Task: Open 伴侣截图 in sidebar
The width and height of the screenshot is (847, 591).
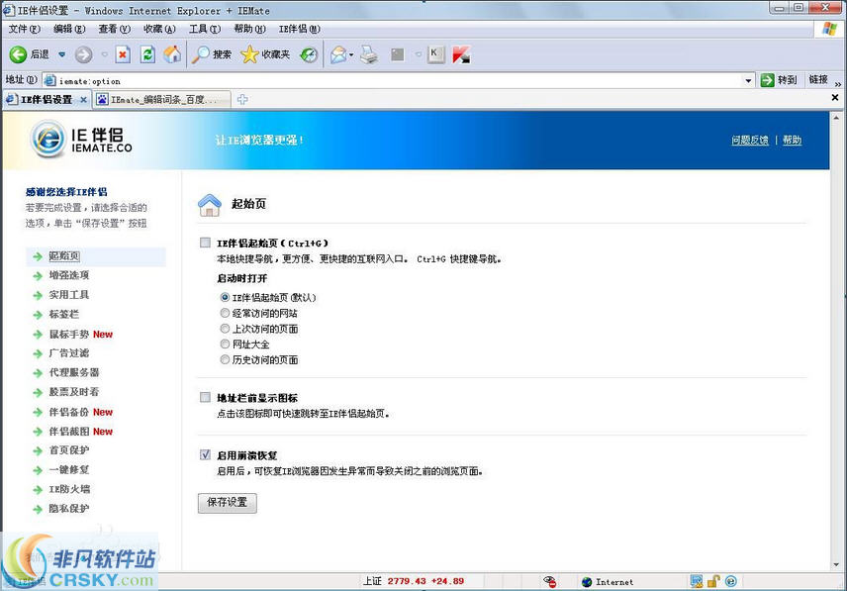Action: [x=68, y=432]
